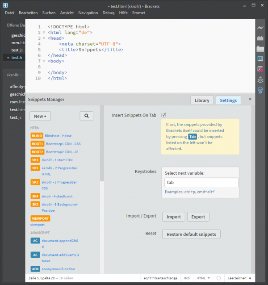This screenshot has width=268, height=285.
Task: Click the New + snippet button
Action: (x=40, y=116)
